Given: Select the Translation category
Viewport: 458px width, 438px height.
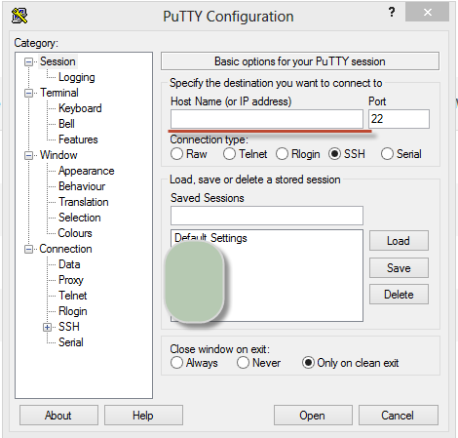Looking at the screenshot, I should point(84,202).
